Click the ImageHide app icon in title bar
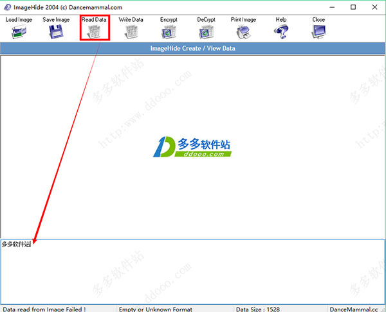This screenshot has height=312, width=386. [x=7, y=7]
